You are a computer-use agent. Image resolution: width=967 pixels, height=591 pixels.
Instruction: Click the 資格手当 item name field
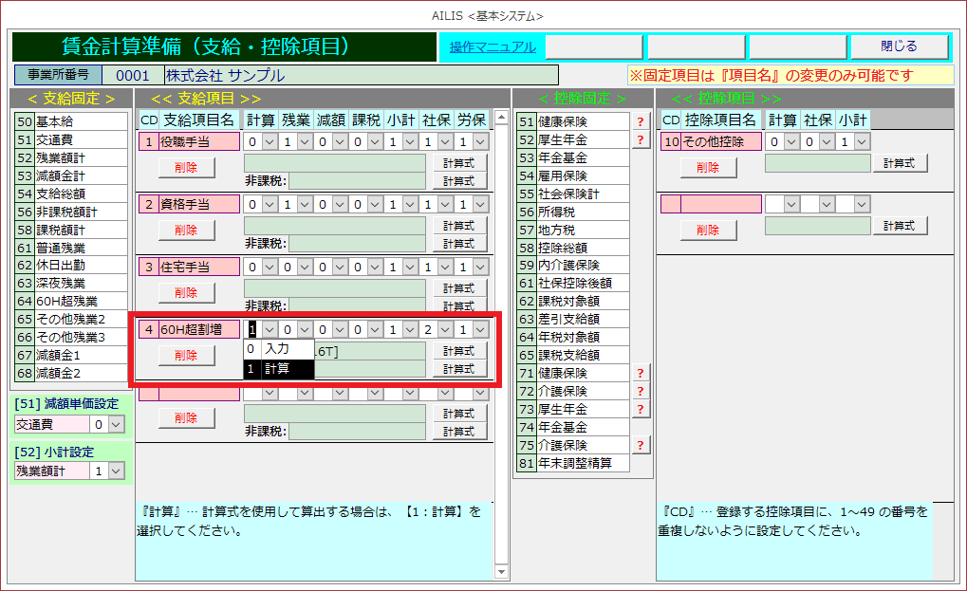click(x=198, y=204)
